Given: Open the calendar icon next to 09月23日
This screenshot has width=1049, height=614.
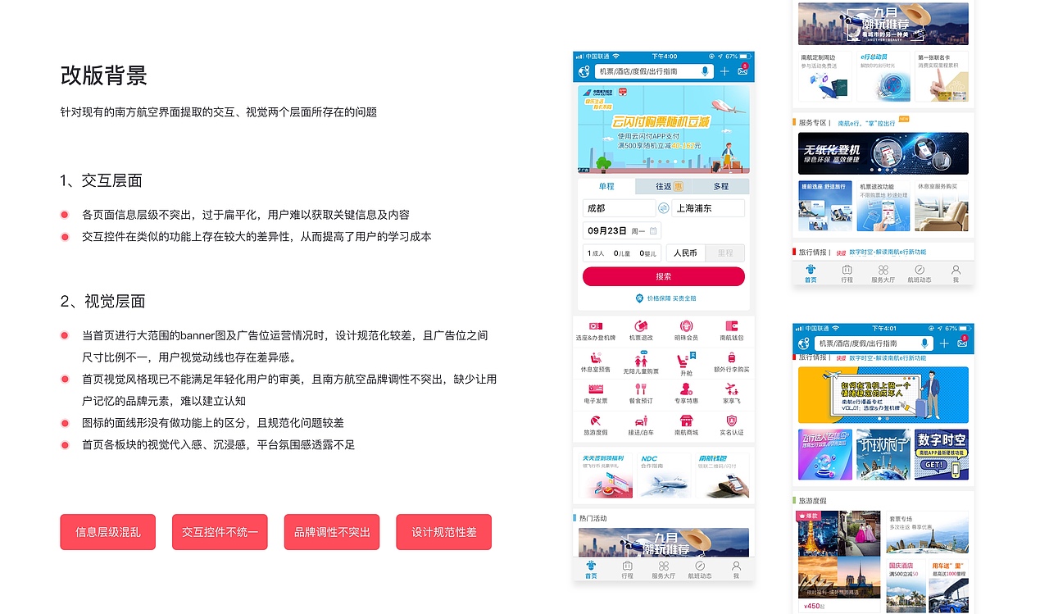Looking at the screenshot, I should point(653,231).
